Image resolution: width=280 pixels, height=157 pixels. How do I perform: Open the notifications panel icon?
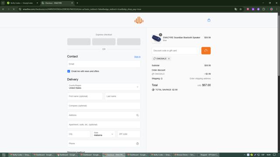pos(274,155)
